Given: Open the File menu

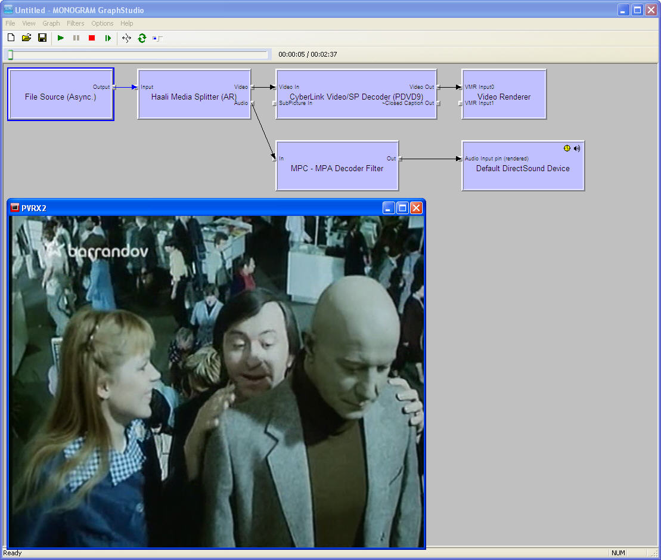Looking at the screenshot, I should pyautogui.click(x=10, y=23).
